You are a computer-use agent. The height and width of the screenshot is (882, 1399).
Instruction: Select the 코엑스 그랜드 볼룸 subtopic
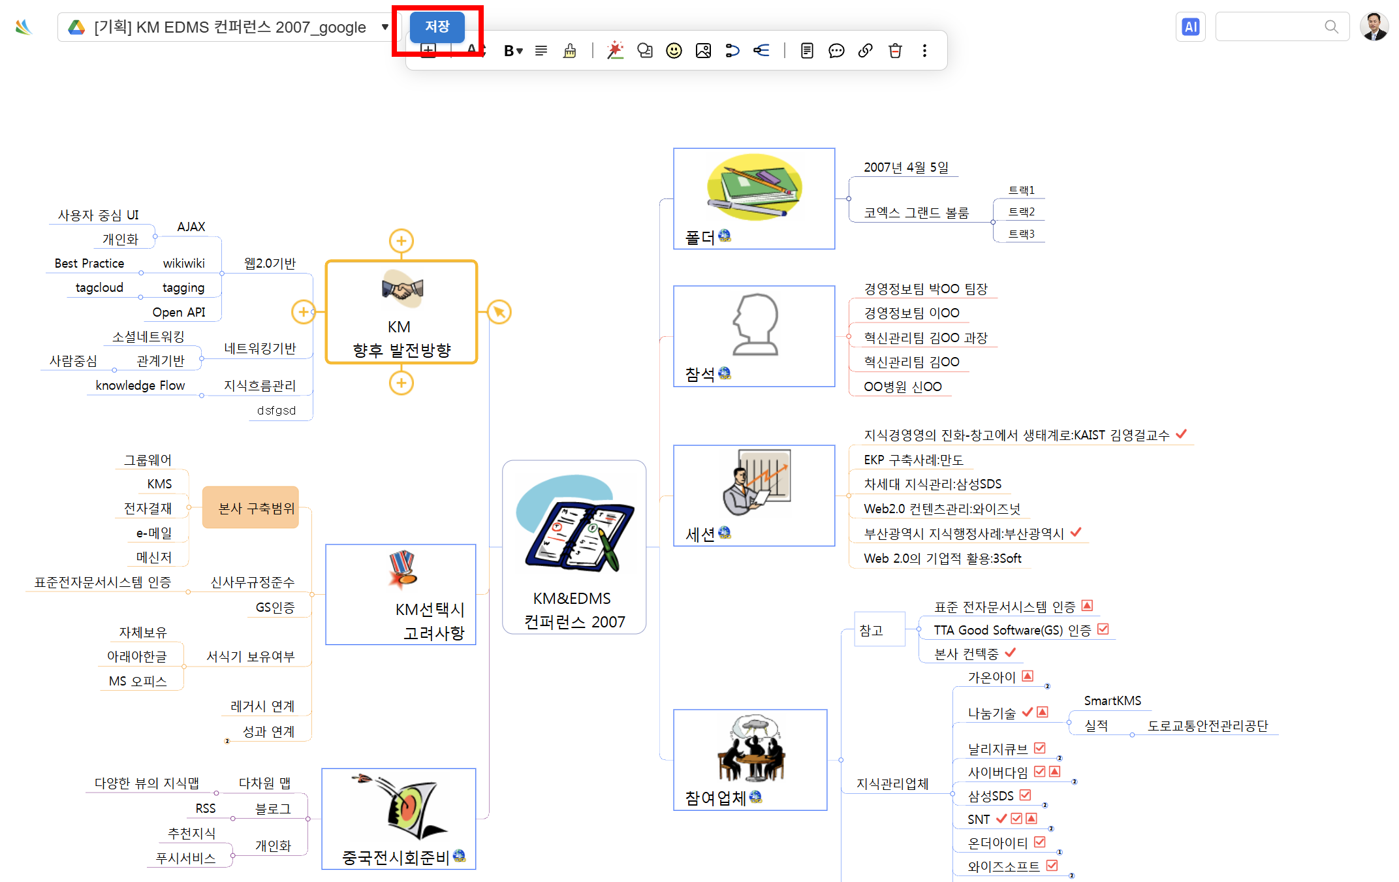pos(917,212)
